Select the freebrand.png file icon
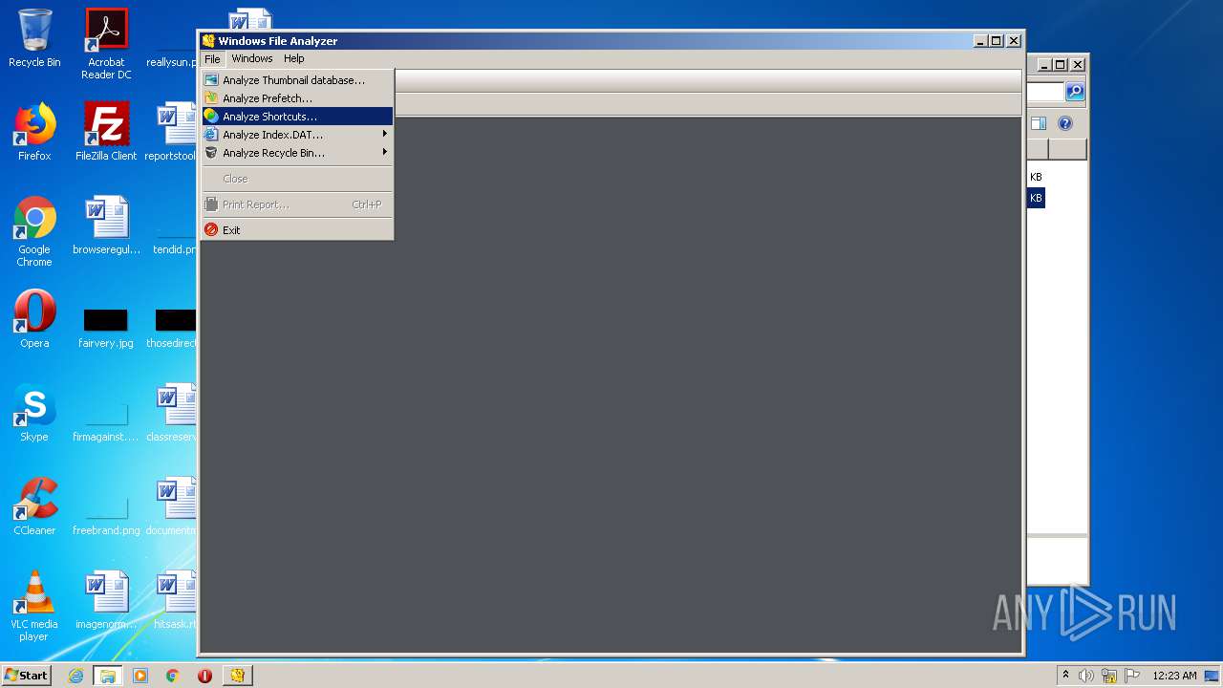The image size is (1223, 688). click(106, 515)
